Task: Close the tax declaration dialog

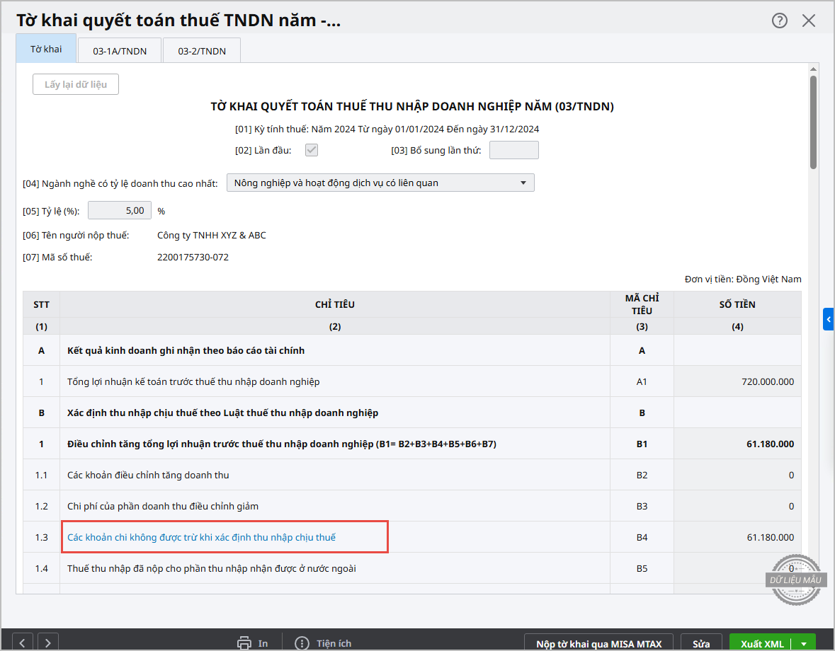Action: pos(809,21)
